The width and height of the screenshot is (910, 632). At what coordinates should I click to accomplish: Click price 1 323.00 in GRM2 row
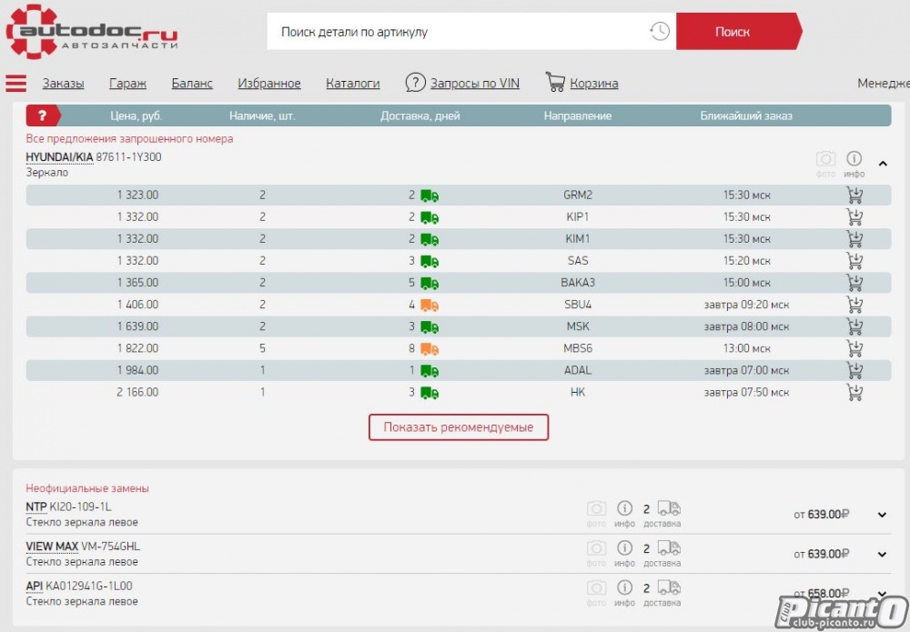[137, 196]
